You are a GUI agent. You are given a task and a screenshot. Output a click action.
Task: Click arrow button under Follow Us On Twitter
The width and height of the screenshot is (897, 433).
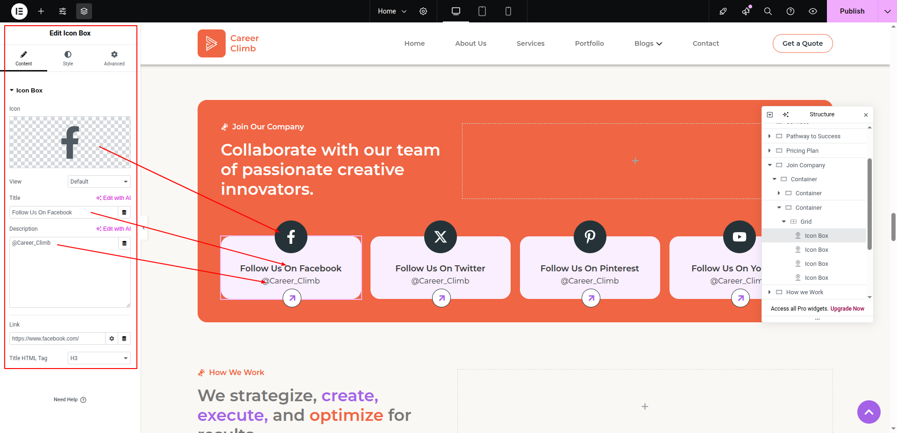(x=441, y=298)
